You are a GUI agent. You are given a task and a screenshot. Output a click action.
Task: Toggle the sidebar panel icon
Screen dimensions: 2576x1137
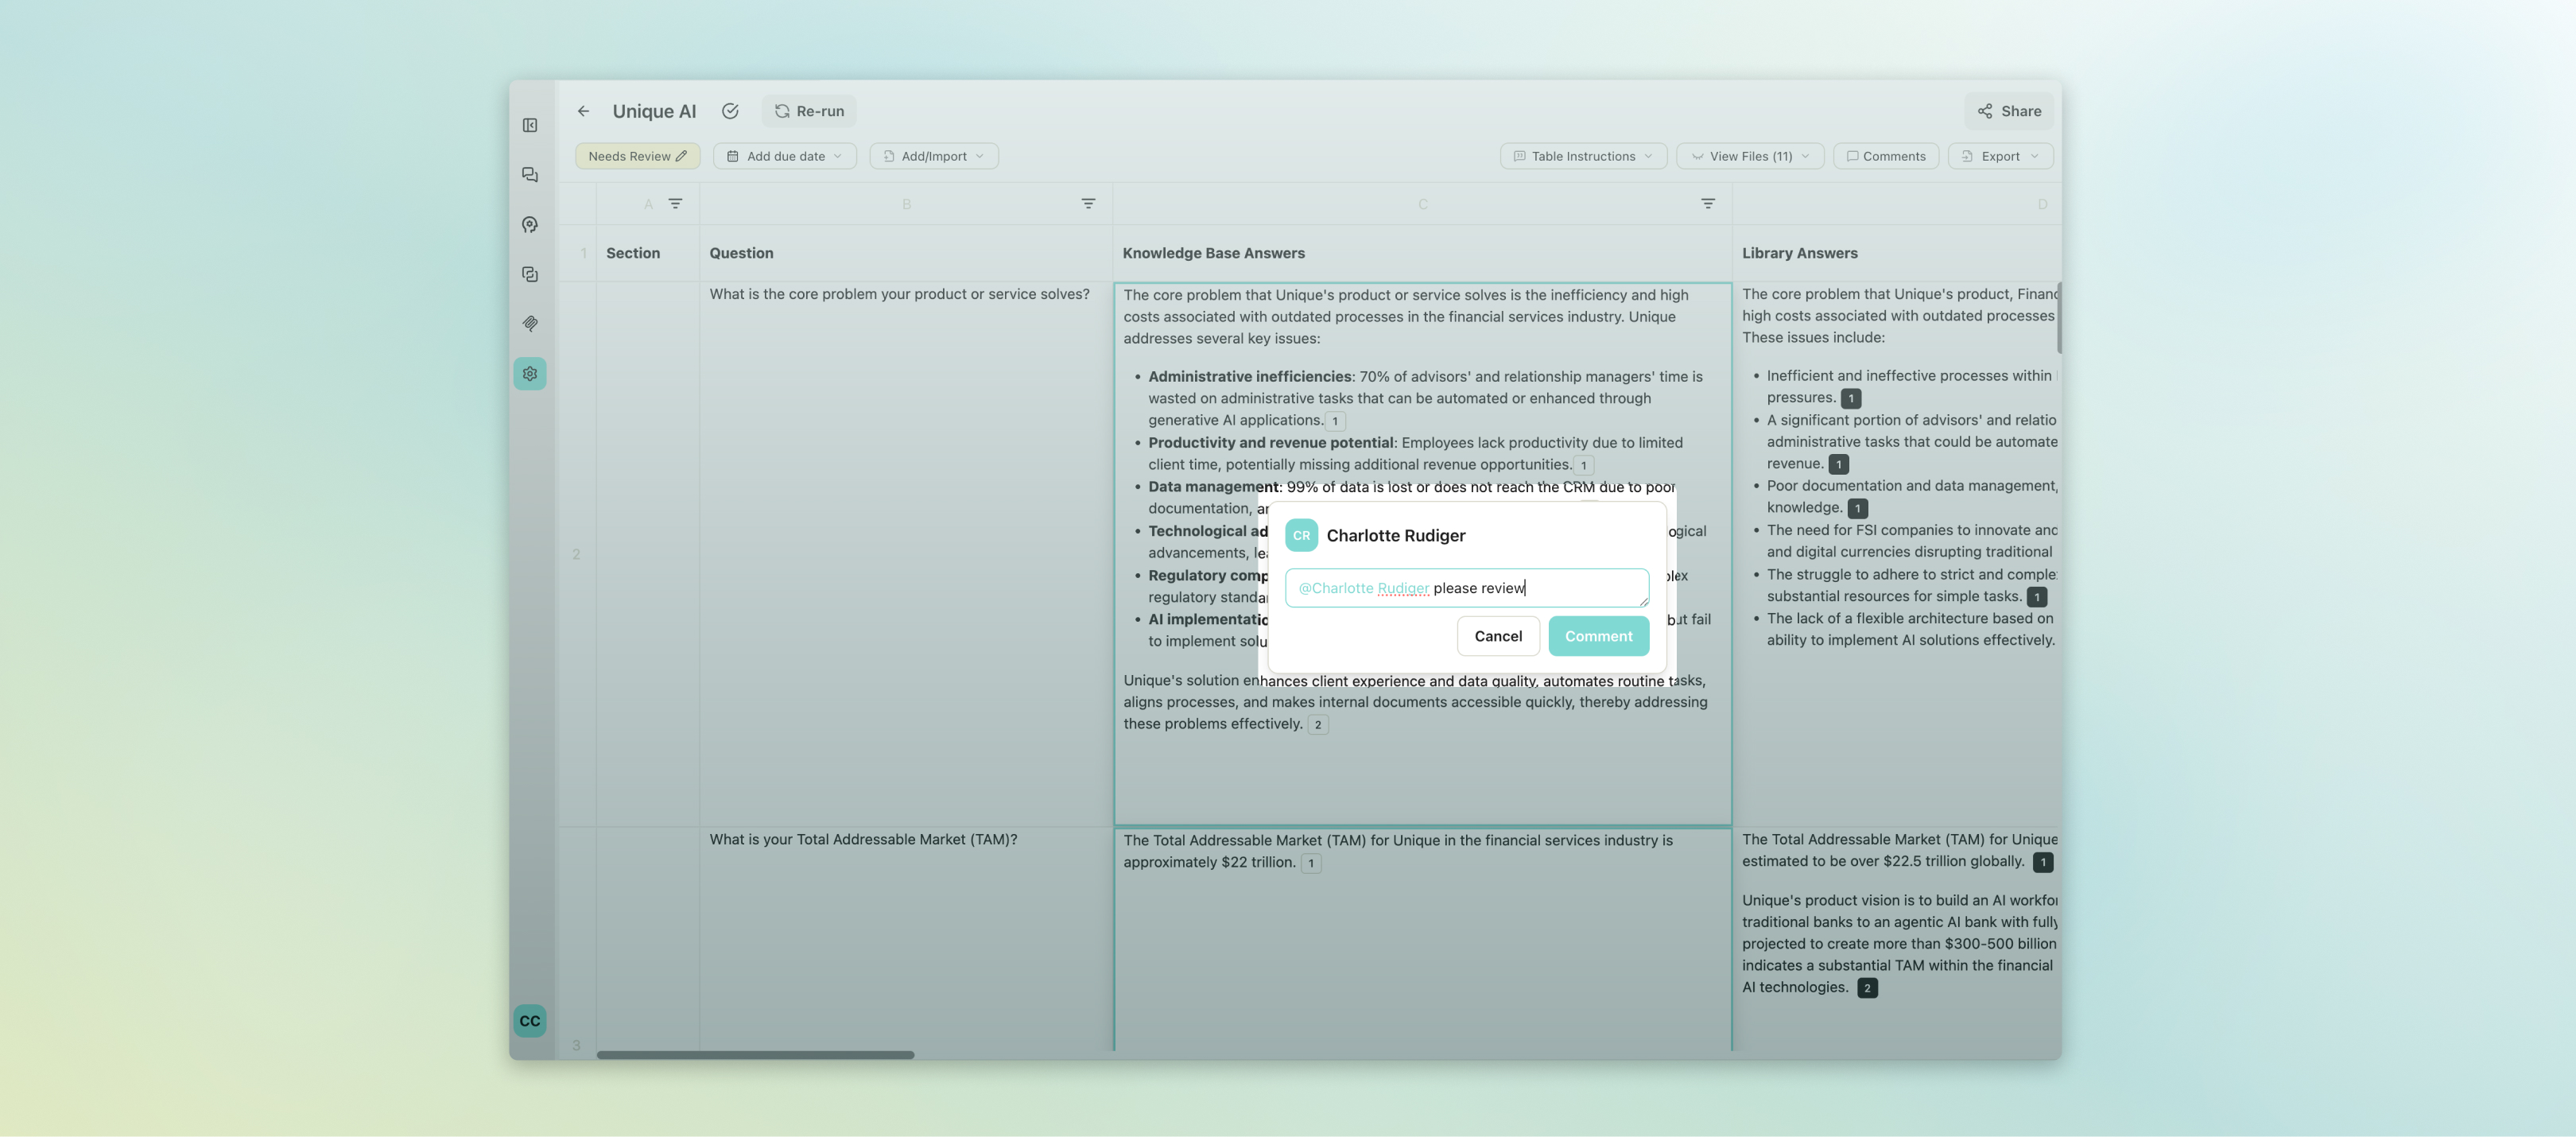point(530,125)
